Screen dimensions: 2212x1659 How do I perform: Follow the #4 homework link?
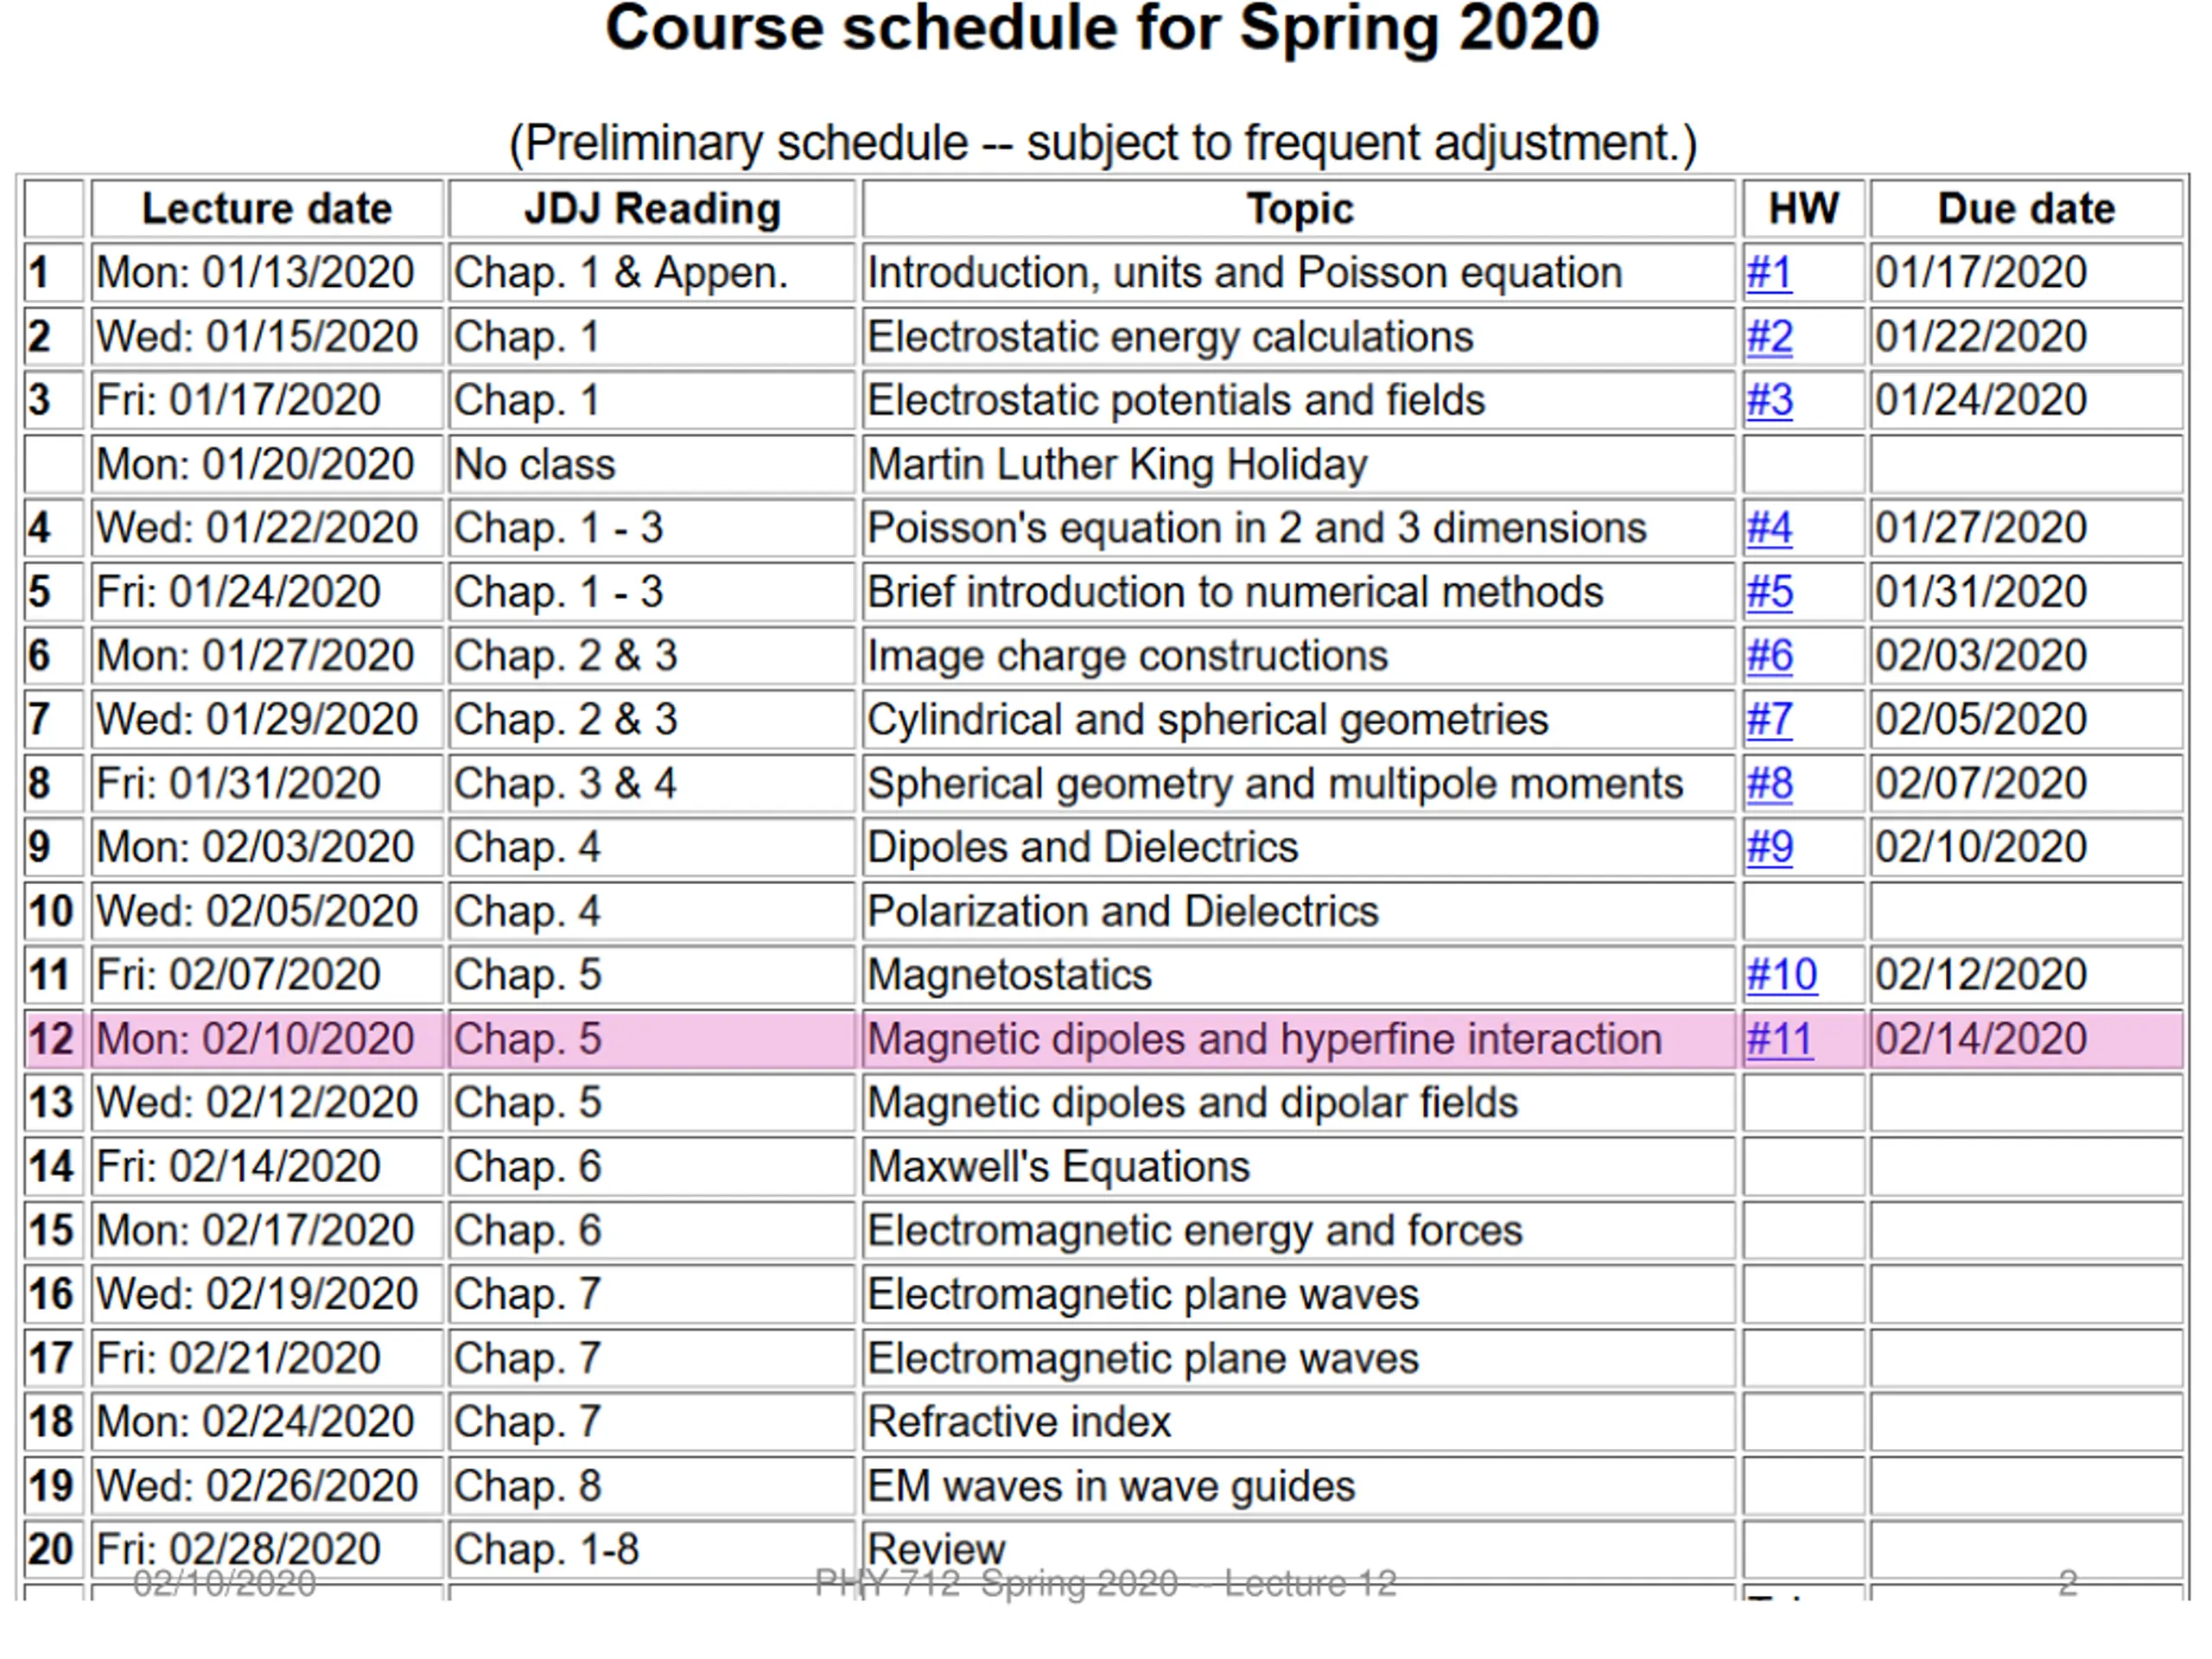pos(1768,528)
